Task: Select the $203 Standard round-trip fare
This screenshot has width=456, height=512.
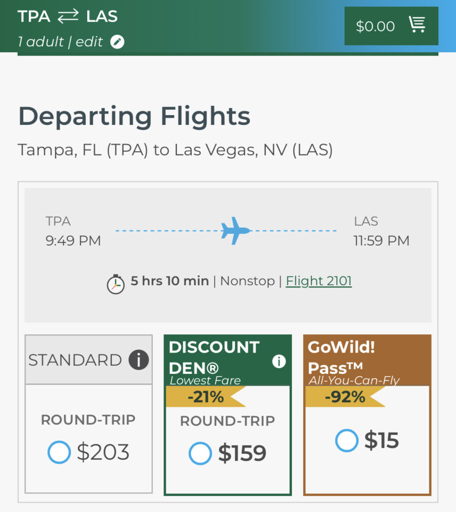Action: [59, 452]
